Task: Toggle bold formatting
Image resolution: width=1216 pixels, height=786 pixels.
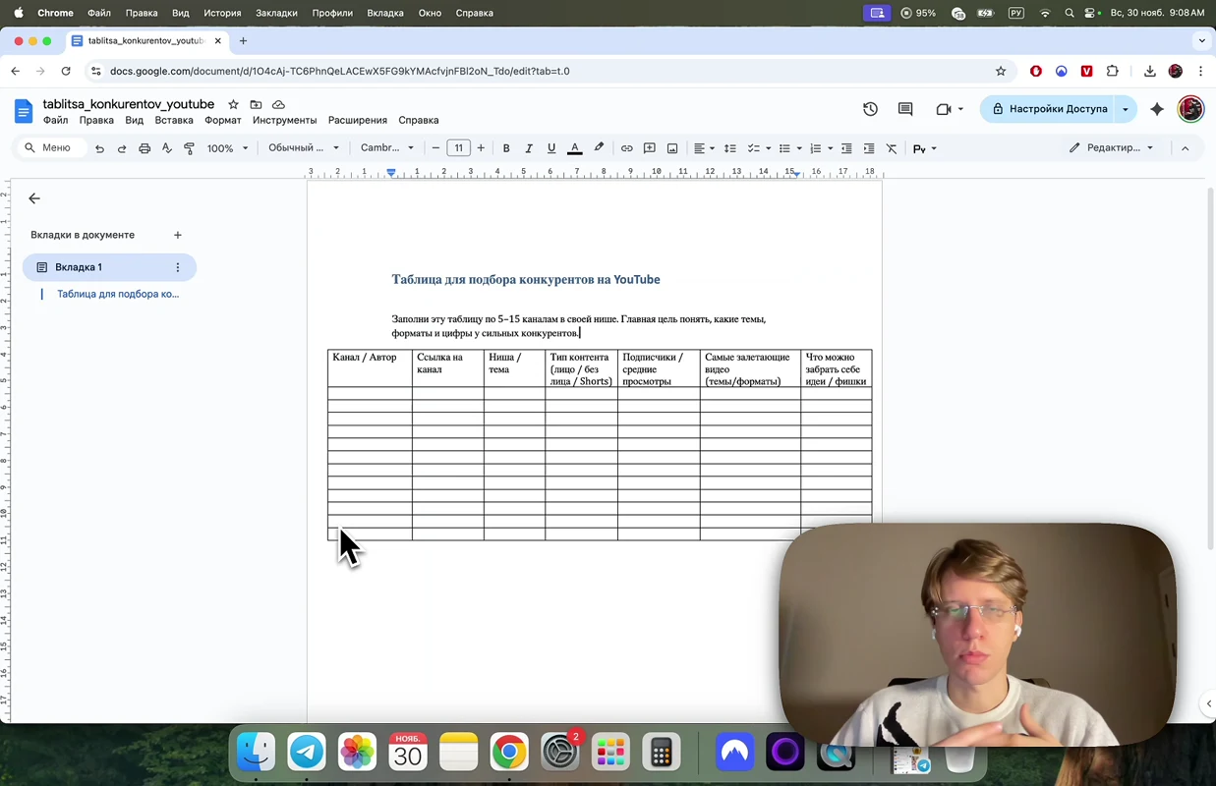Action: tap(506, 148)
